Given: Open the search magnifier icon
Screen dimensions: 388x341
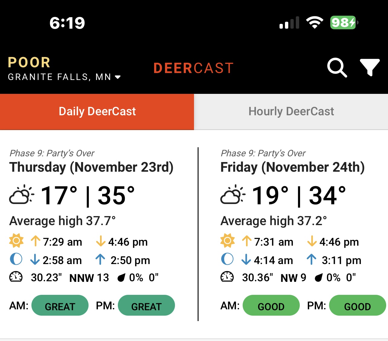Looking at the screenshot, I should (x=337, y=68).
